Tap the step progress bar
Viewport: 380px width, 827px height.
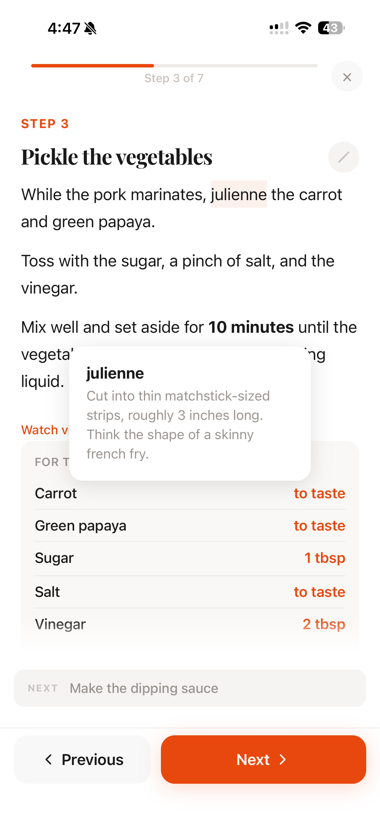(x=174, y=66)
